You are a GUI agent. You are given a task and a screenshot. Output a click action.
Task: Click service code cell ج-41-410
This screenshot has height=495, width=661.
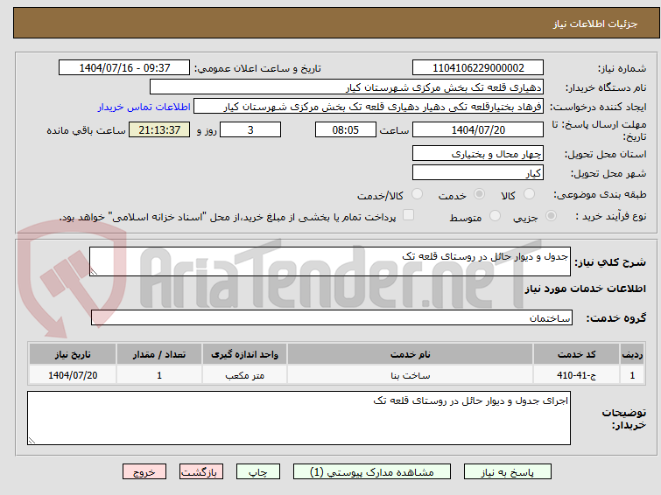click(x=576, y=375)
